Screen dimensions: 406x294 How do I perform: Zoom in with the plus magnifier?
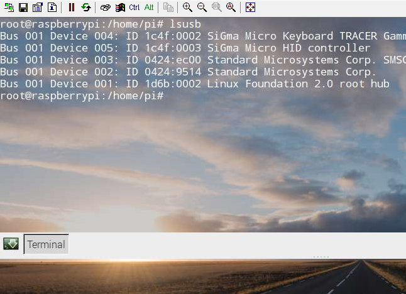(187, 8)
